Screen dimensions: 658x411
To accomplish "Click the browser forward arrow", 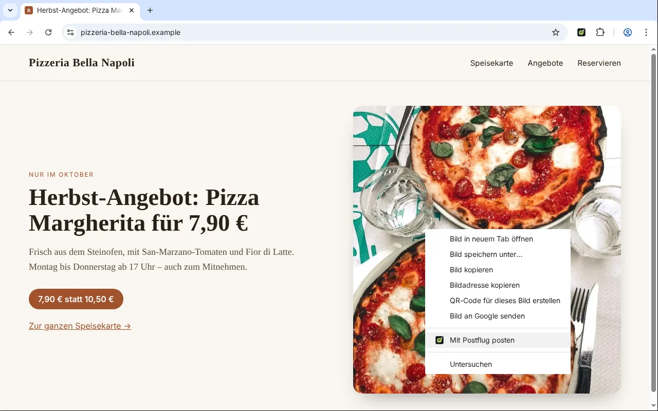I will click(x=30, y=32).
